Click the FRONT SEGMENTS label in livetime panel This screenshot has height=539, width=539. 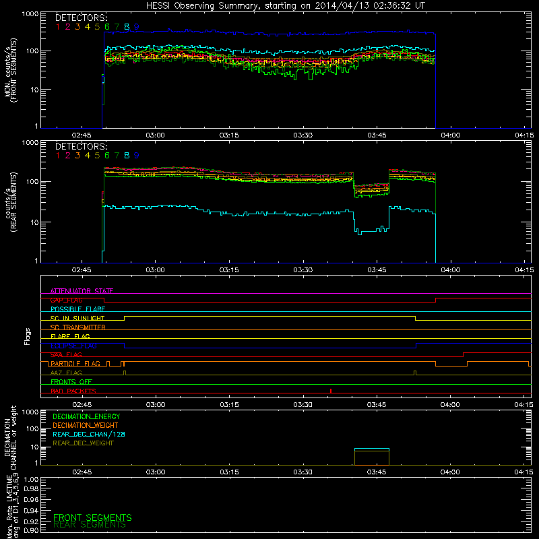[x=92, y=517]
